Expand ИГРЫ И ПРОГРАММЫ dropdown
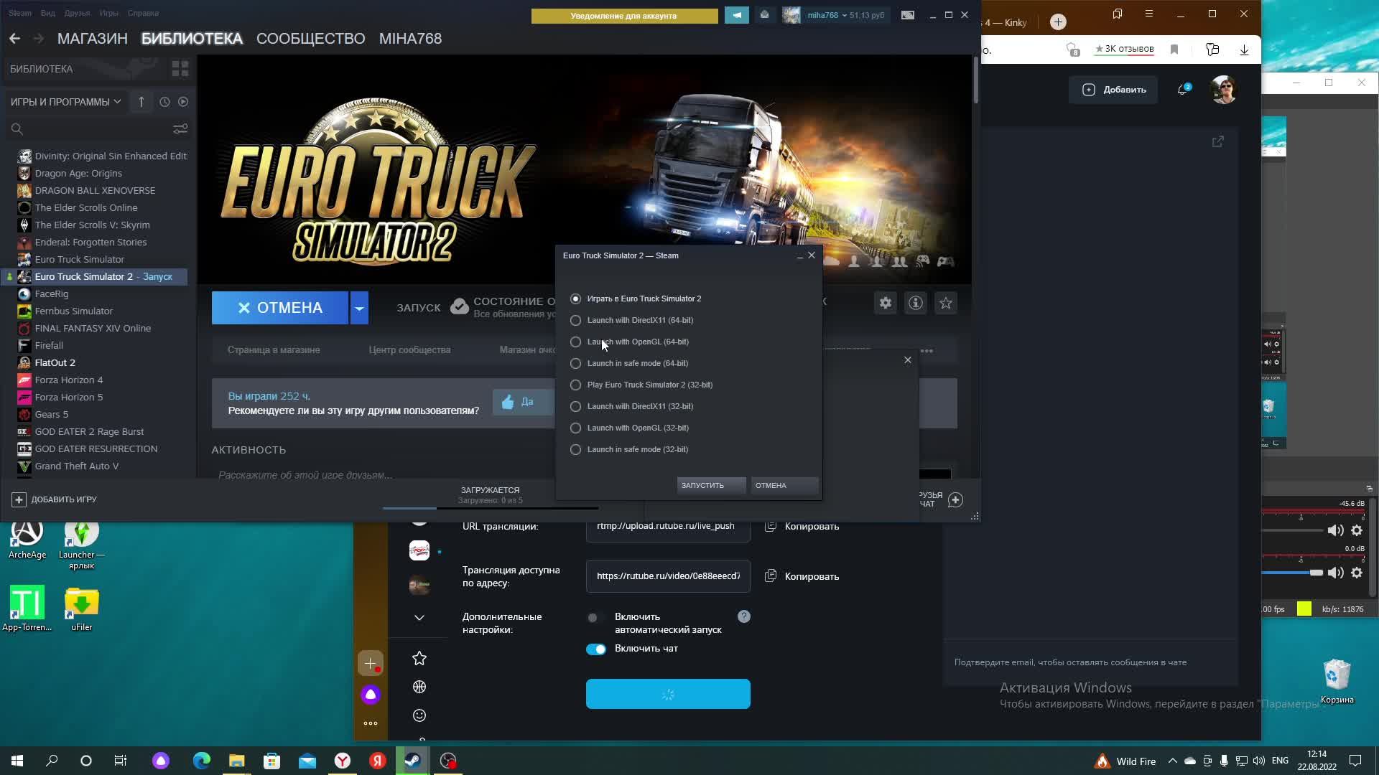Viewport: 1379px width, 775px height. pos(65,102)
